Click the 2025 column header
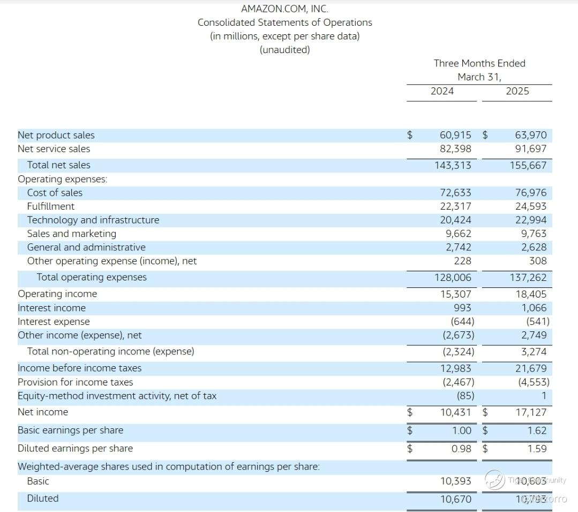 517,91
